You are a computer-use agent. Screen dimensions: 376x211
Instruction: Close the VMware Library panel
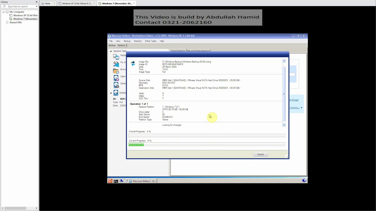(x=36, y=2)
